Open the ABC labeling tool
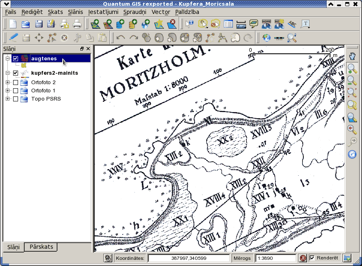The height and width of the screenshot is (266, 362). pyautogui.click(x=292, y=24)
